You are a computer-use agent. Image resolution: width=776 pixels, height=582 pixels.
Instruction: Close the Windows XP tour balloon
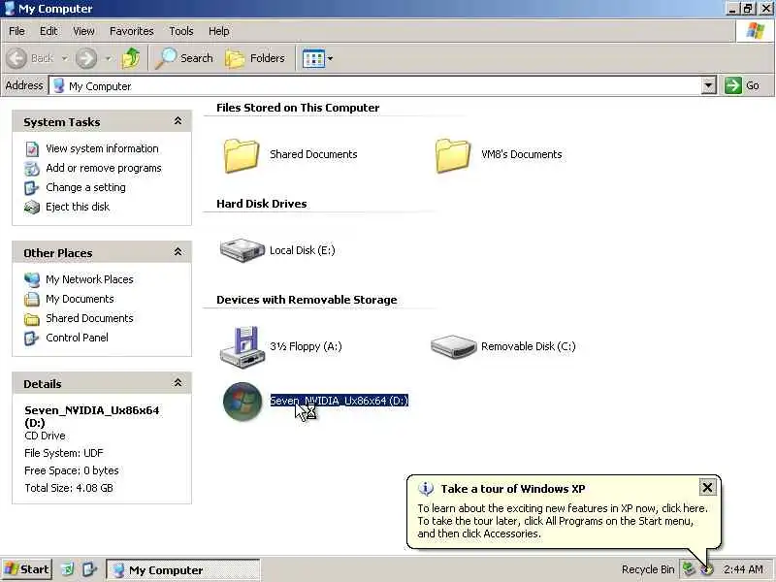(707, 488)
